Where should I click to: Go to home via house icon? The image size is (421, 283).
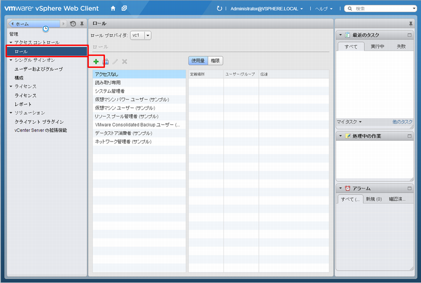(113, 8)
